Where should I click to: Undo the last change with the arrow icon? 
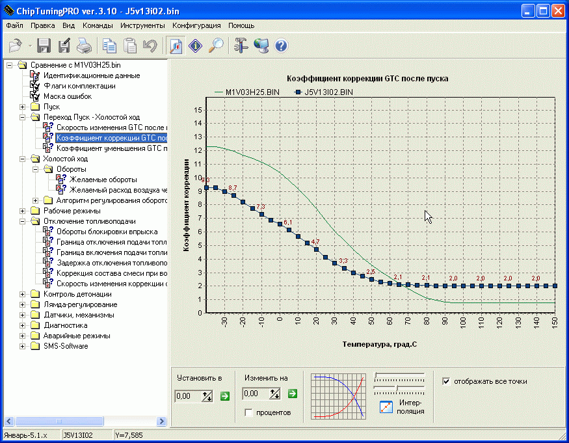(150, 46)
